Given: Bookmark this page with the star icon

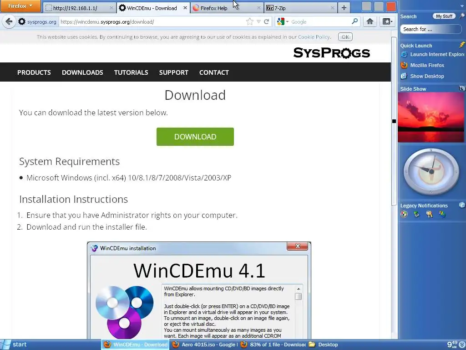Looking at the screenshot, I should 250,21.
